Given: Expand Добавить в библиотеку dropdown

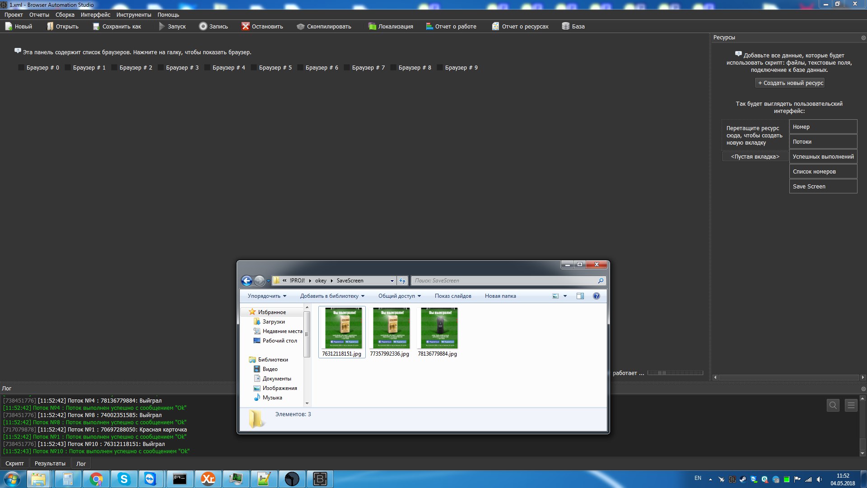Looking at the screenshot, I should 332,296.
